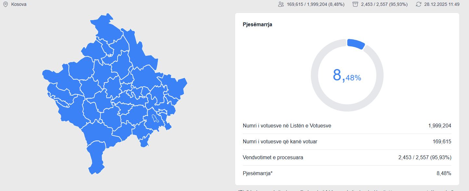
Task: Click the 28.12.2025 11:49 update timestamp
Action: [442, 5]
